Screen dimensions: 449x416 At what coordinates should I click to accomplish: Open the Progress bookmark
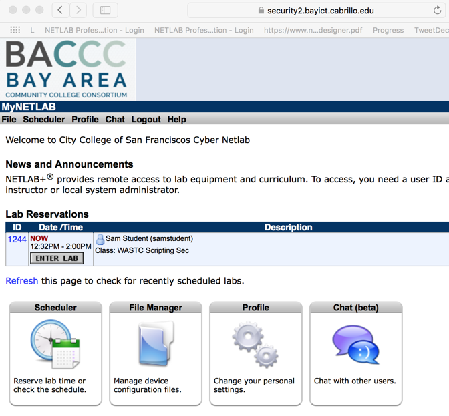388,30
